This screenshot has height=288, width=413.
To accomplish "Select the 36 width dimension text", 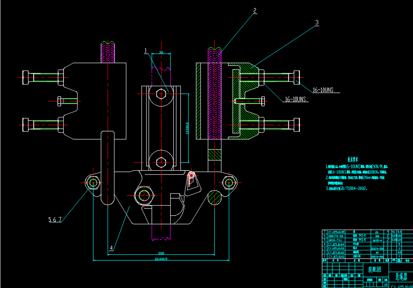I will [161, 52].
